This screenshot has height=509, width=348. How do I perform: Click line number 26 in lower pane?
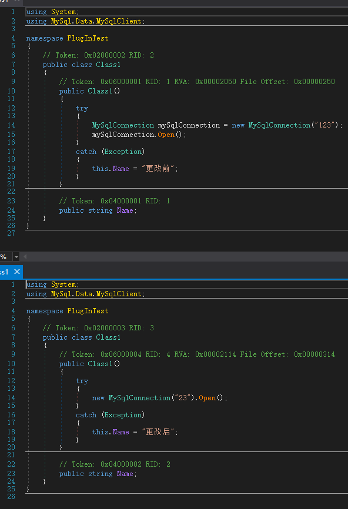11,496
